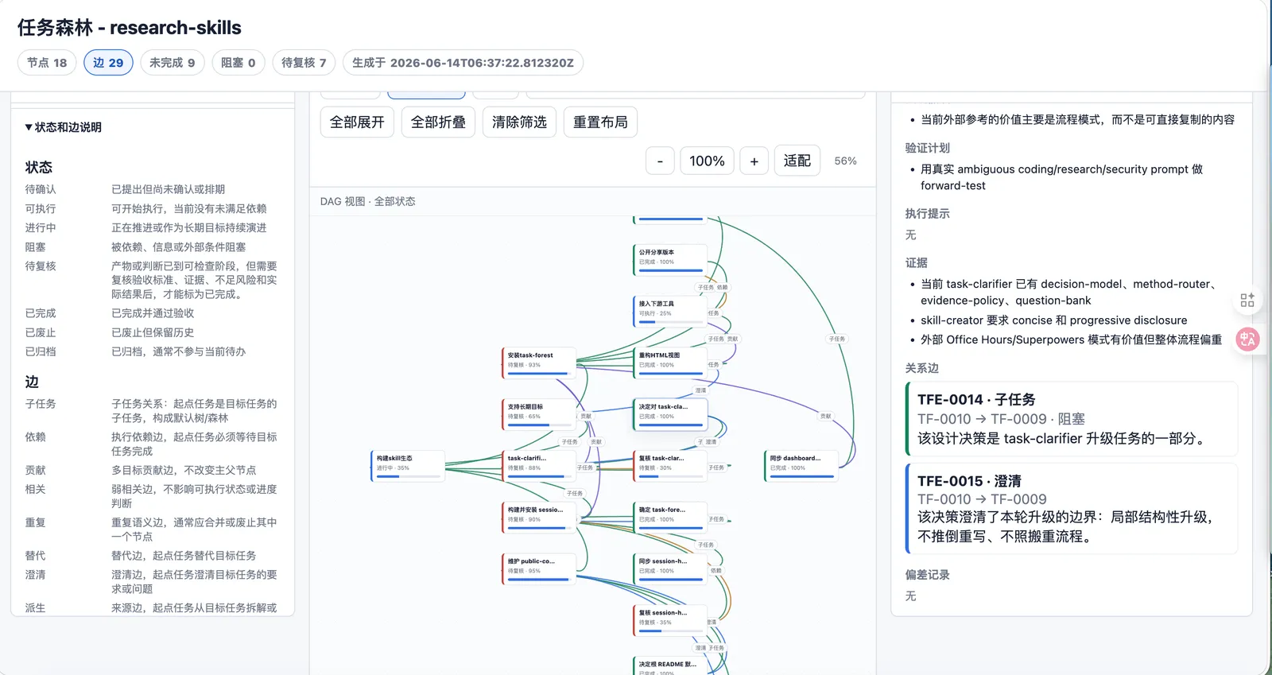The image size is (1272, 675).
Task: Select the 构建skill生态 root node
Action: 407,465
